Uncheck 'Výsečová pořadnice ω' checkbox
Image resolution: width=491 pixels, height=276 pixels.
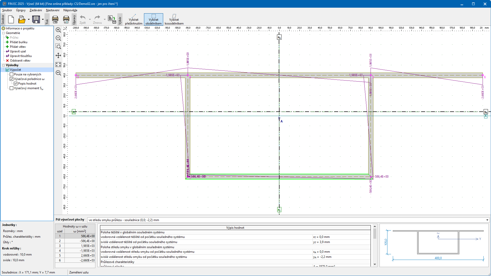[x=12, y=79]
